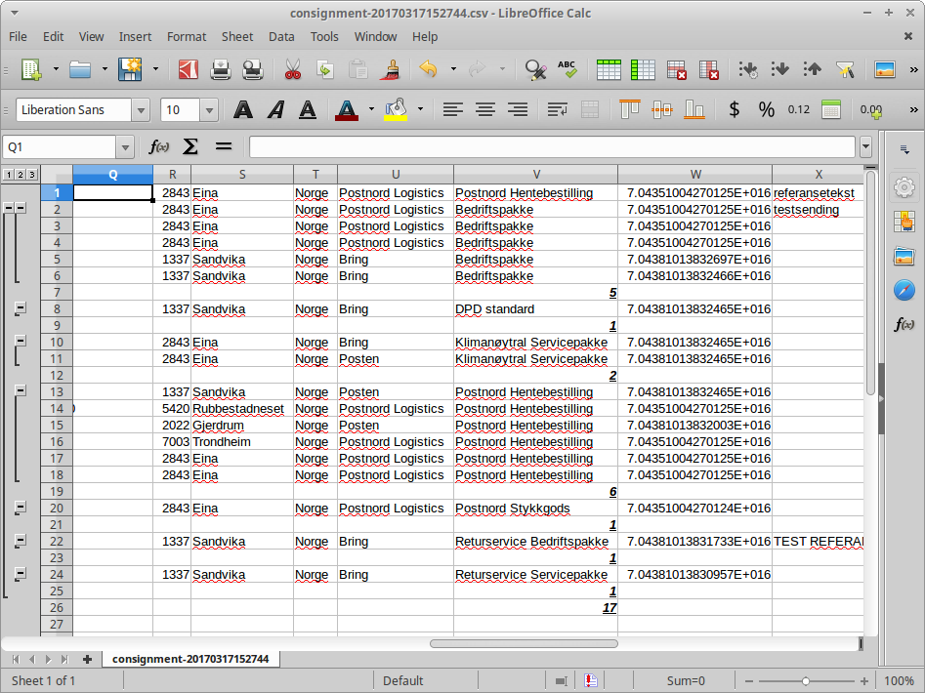Open Find & Replace
This screenshot has height=693, width=925.
[x=535, y=69]
